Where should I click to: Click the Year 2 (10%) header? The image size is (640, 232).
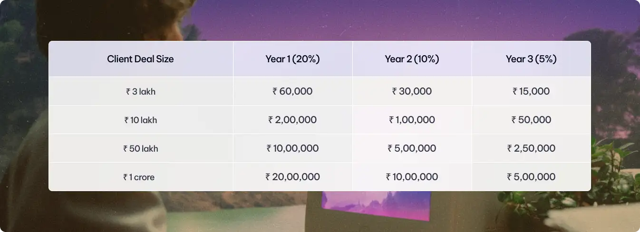pyautogui.click(x=412, y=59)
